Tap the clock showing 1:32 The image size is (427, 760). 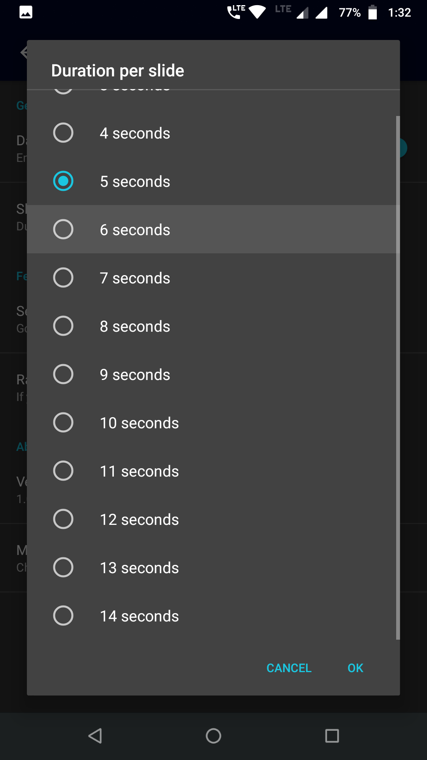point(399,13)
